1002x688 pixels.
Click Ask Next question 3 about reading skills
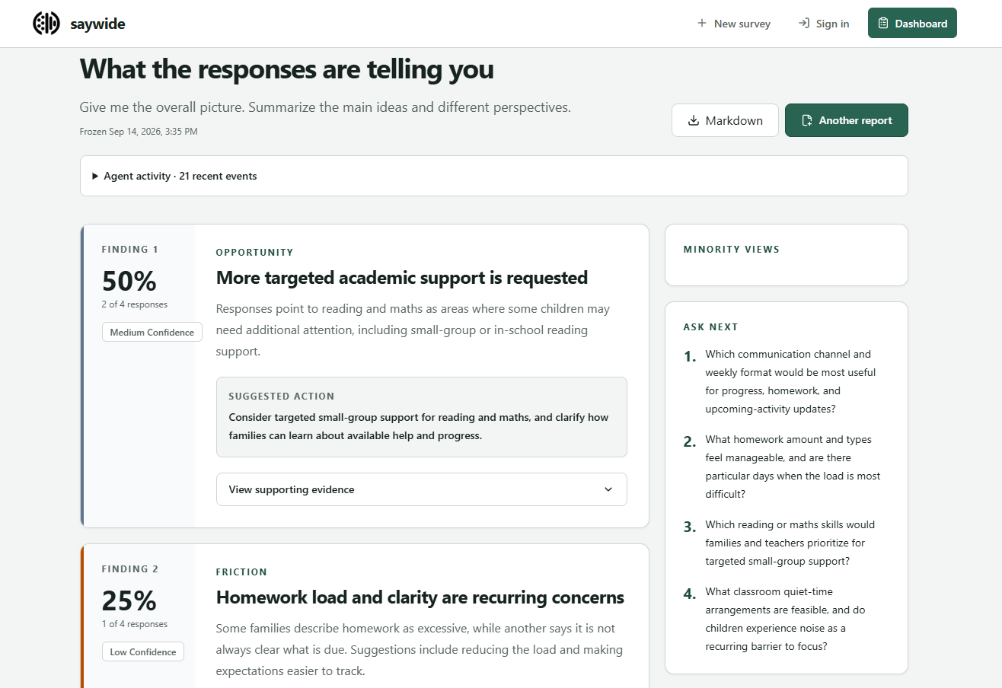click(790, 543)
